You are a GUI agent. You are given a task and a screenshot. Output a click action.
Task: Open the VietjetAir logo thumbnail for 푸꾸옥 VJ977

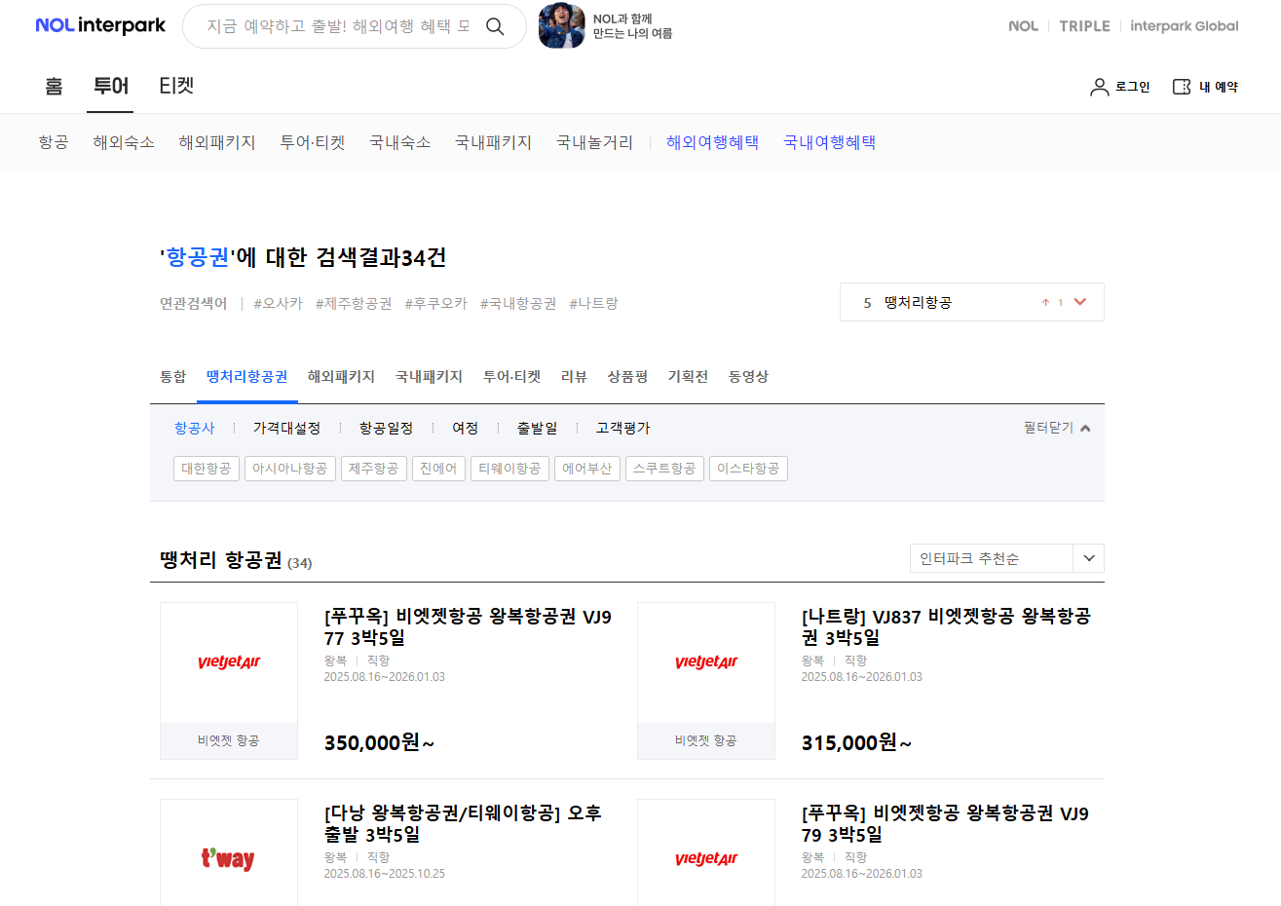[x=229, y=663]
